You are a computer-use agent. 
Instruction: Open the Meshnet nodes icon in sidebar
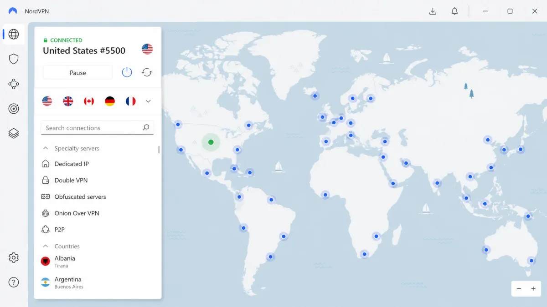point(14,84)
